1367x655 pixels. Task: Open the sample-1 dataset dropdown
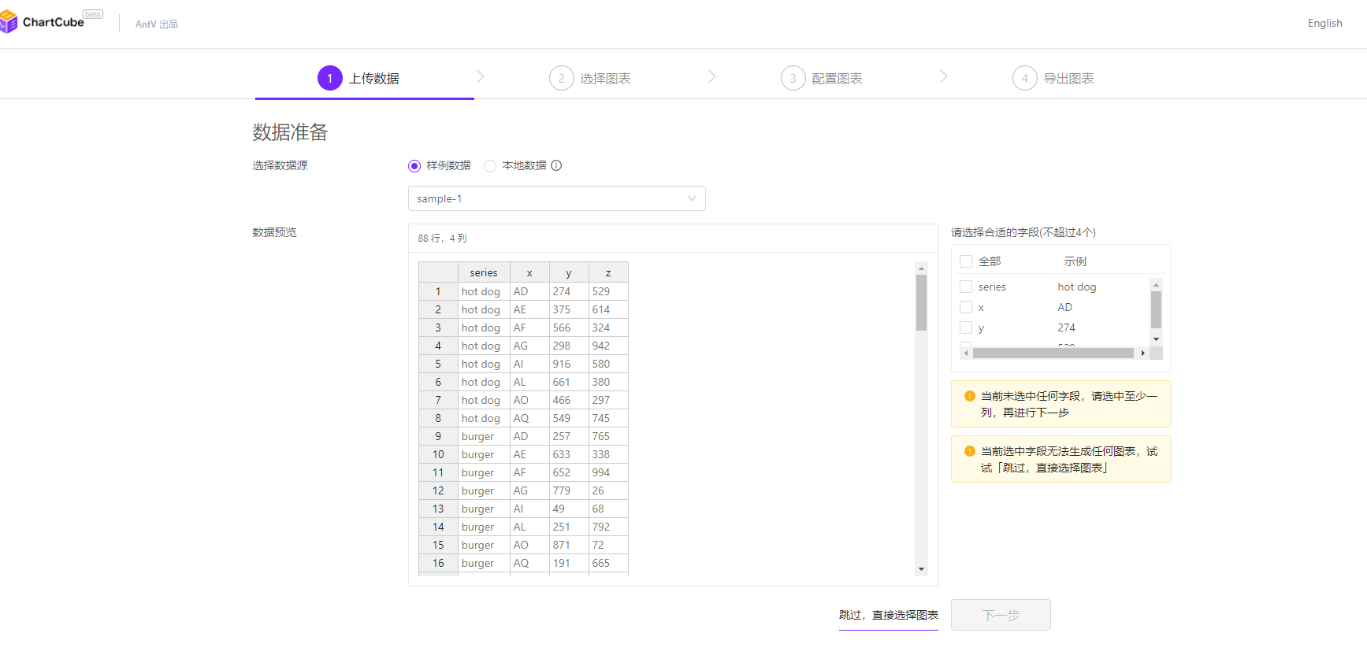(x=557, y=198)
